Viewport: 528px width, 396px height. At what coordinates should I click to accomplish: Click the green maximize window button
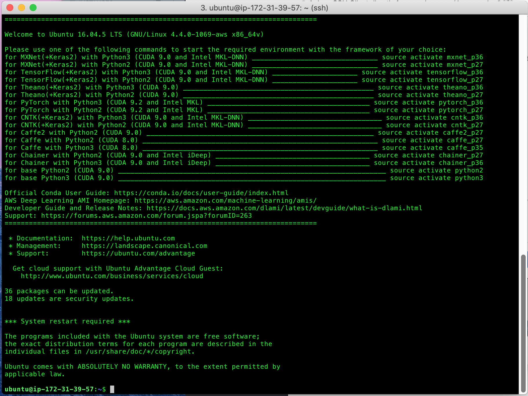[x=33, y=8]
